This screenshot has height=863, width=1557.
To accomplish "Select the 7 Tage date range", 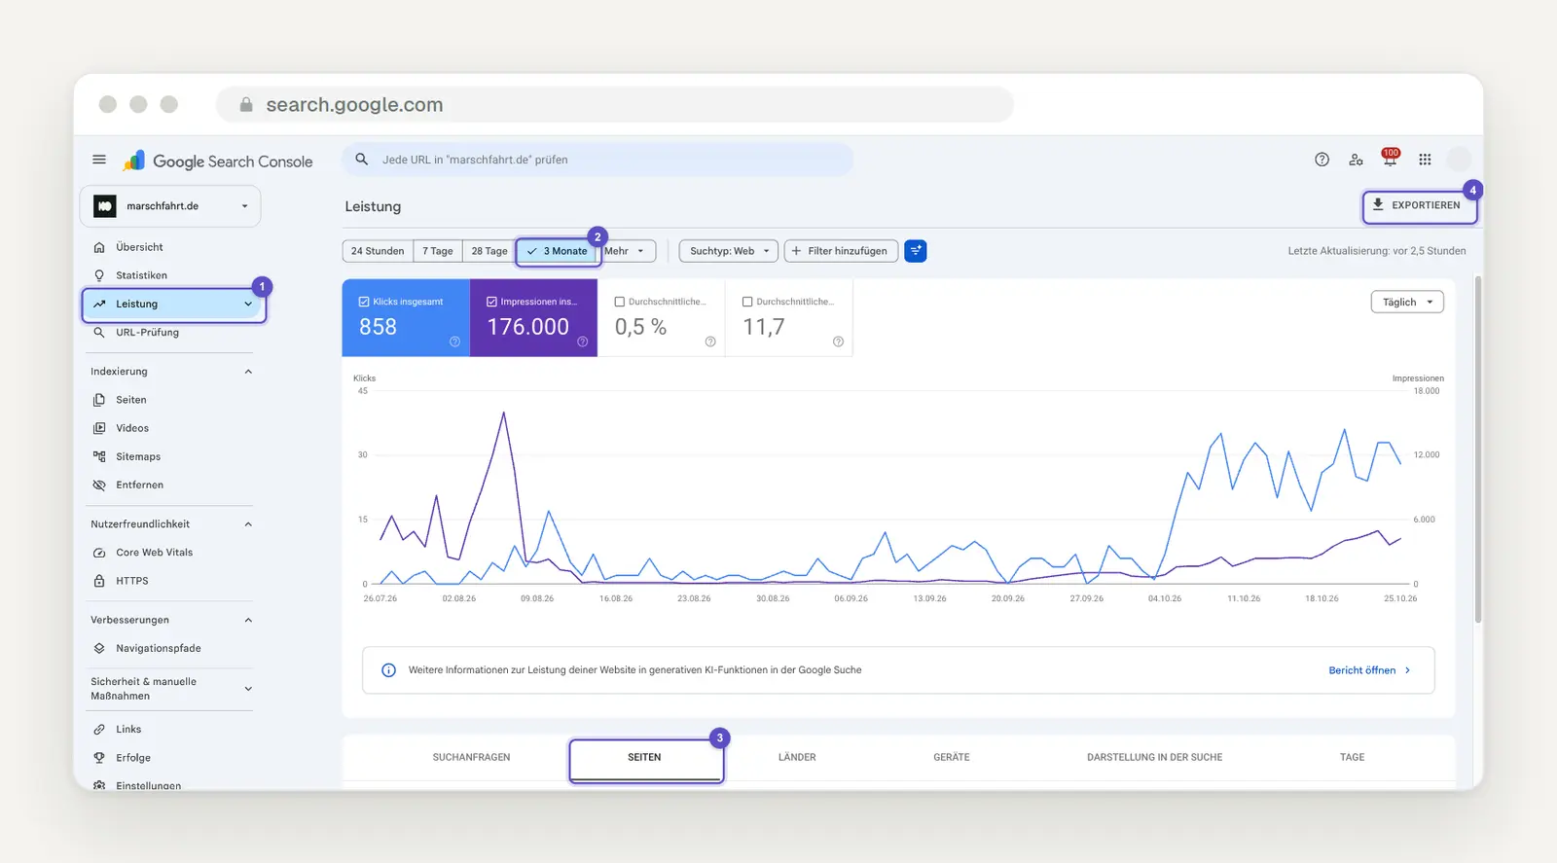I will 438,251.
